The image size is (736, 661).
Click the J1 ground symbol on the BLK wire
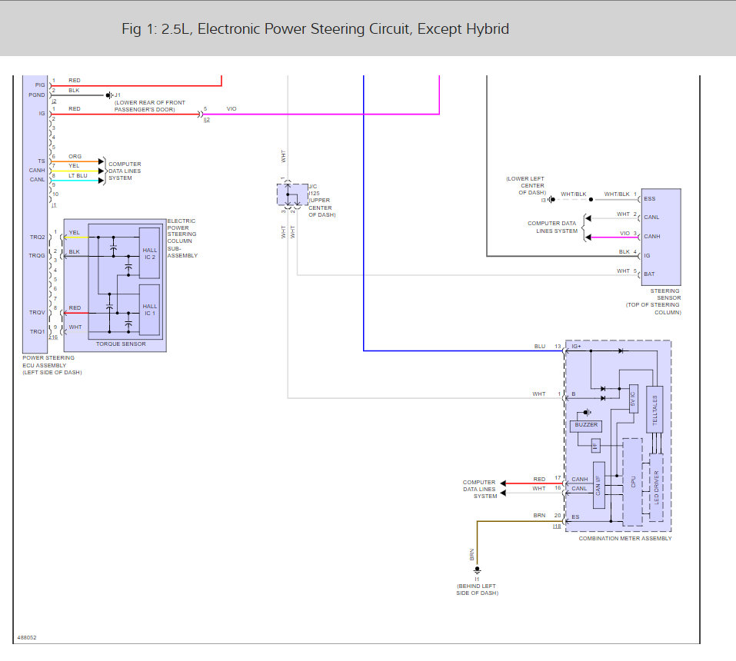point(109,95)
